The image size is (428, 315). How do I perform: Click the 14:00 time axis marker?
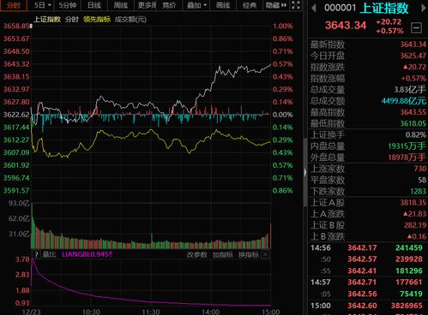tap(210, 312)
